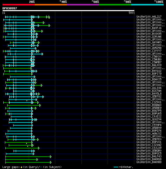The height and width of the screenshot is (169, 166).
Task: Select the UniRef100_C3Z901 label
Action: (149, 102)
